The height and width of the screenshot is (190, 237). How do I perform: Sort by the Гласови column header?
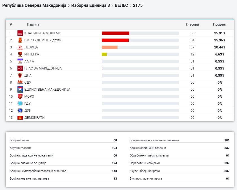click(x=192, y=24)
